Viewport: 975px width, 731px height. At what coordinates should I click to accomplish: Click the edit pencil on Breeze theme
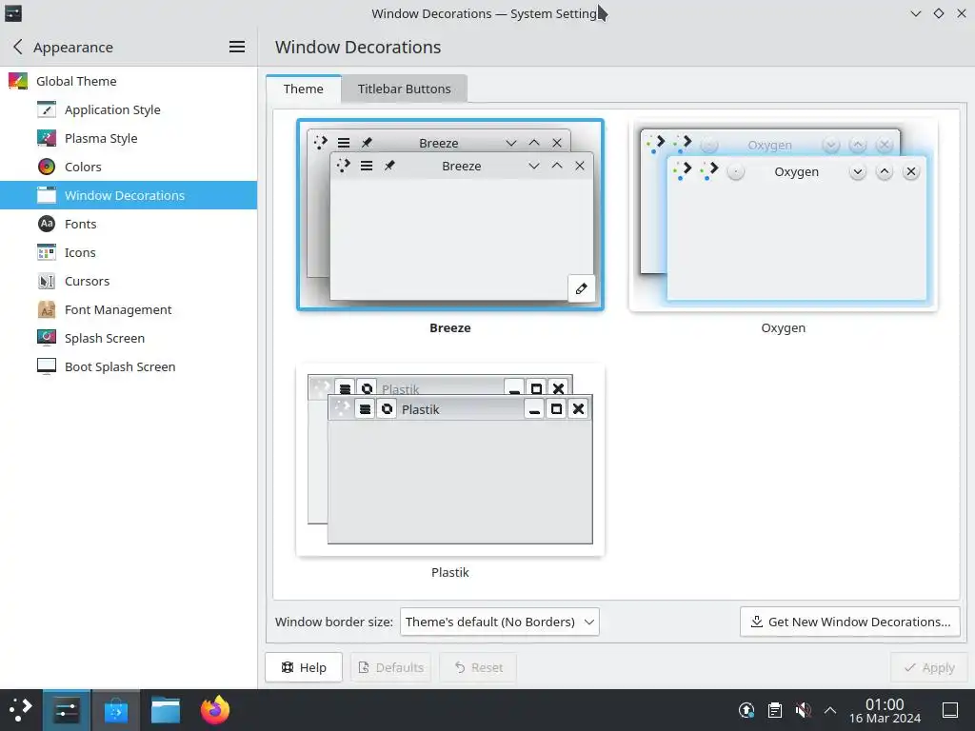pyautogui.click(x=581, y=288)
